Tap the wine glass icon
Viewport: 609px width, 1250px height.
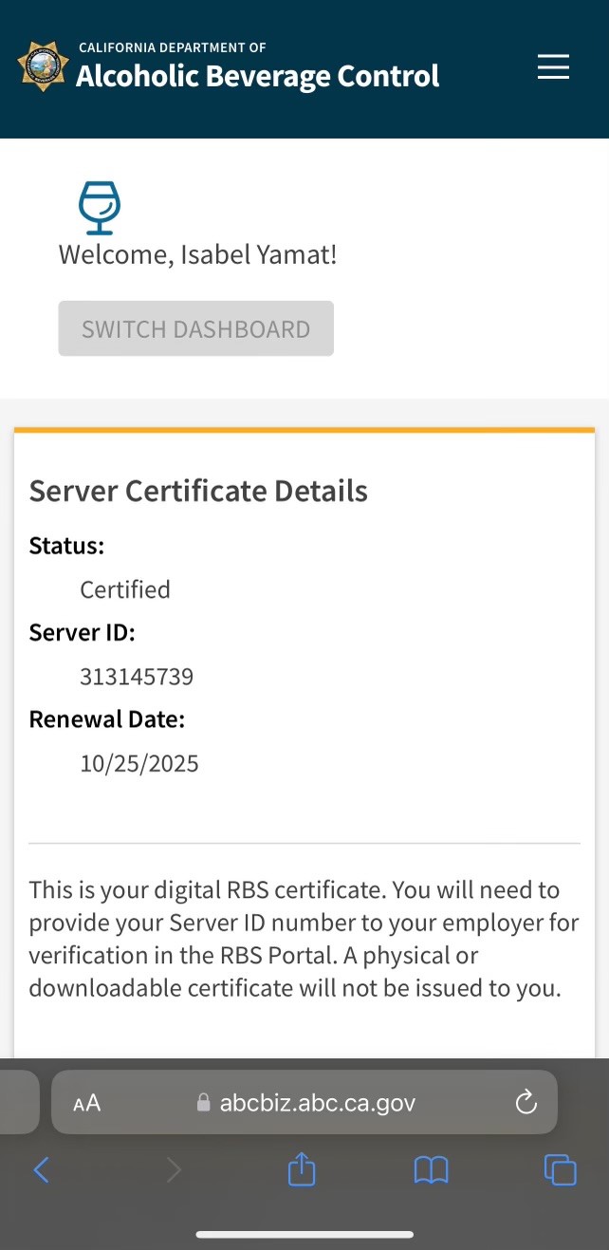click(99, 208)
